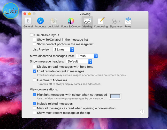Open Show message headers dropdown
The image size is (167, 130).
tap(79, 62)
